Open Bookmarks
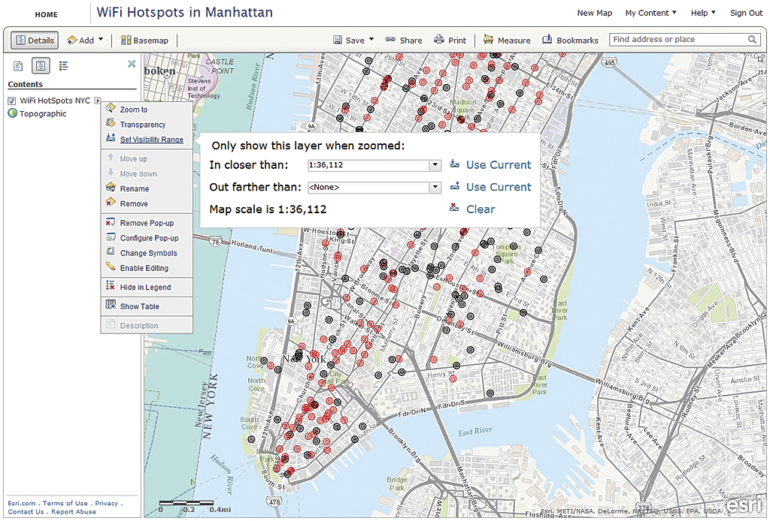 coord(570,41)
